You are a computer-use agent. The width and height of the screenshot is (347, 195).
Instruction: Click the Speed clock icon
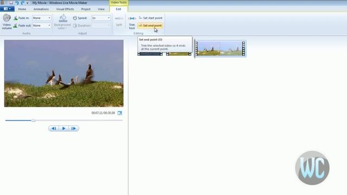pos(75,18)
